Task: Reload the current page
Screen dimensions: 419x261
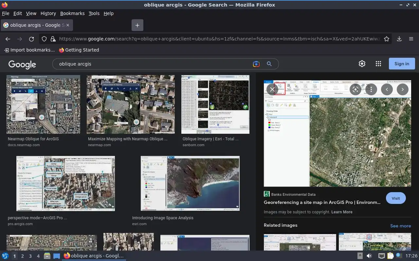Action: pos(31,39)
